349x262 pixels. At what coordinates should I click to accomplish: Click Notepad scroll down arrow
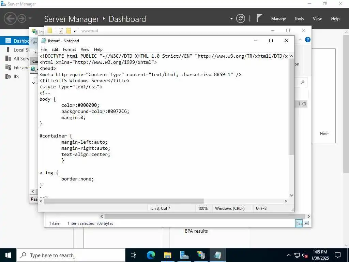click(292, 195)
